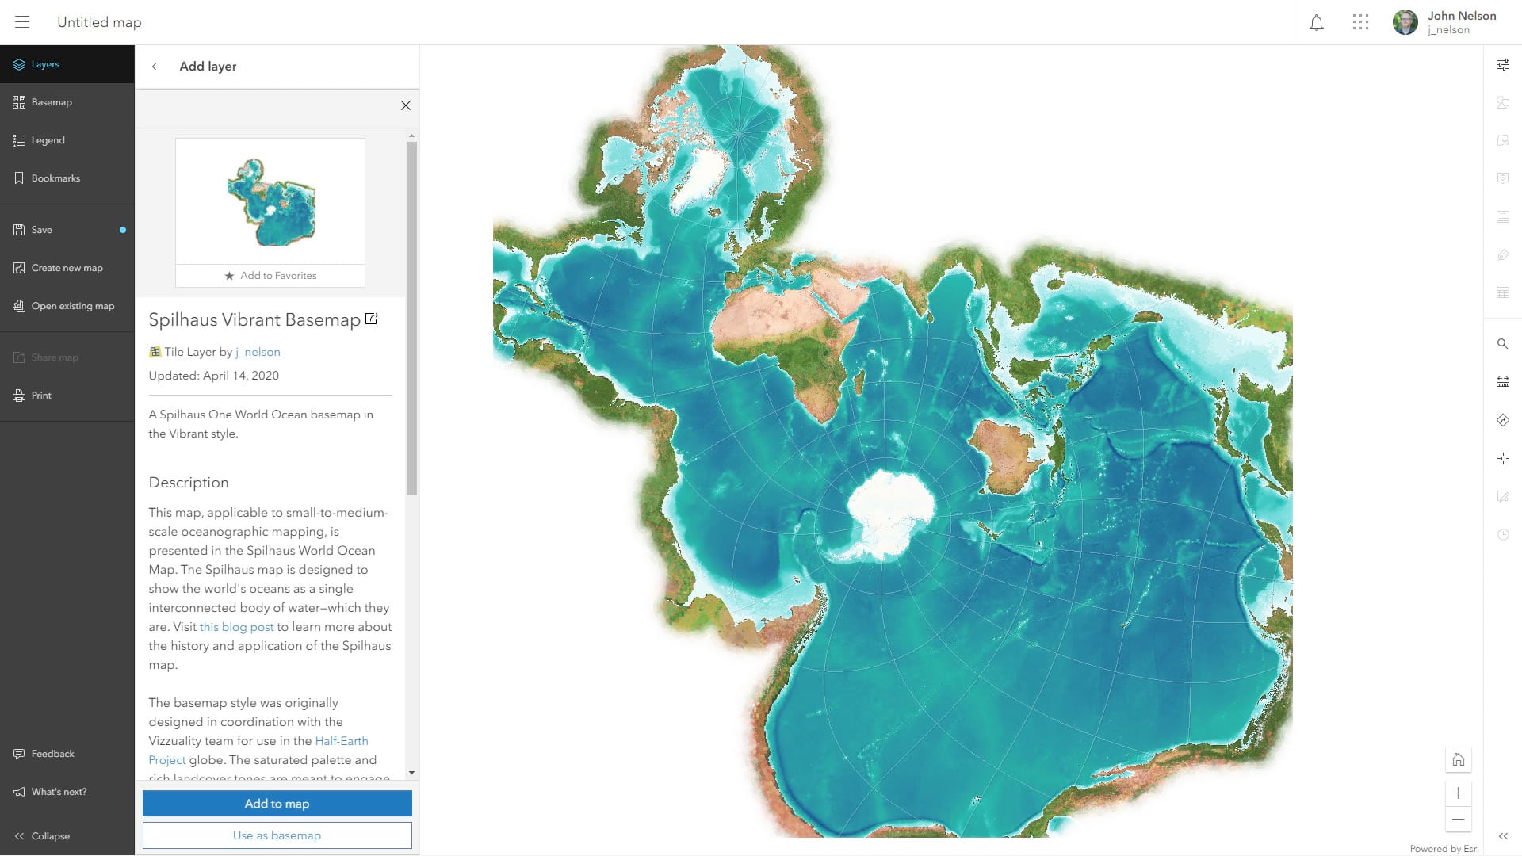This screenshot has width=1522, height=856.
Task: Open the measurement ruler tool
Action: pyautogui.click(x=1502, y=382)
